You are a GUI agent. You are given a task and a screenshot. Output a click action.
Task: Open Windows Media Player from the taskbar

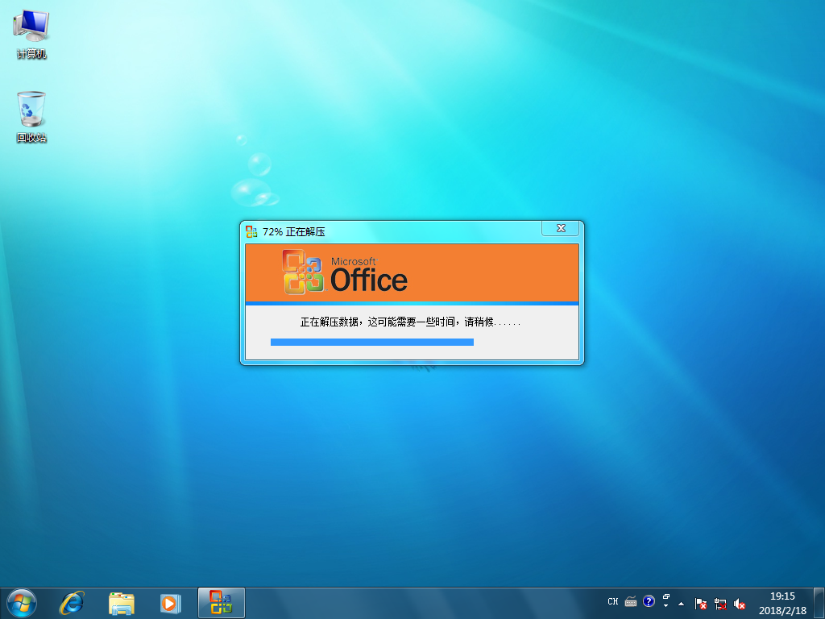pos(170,603)
